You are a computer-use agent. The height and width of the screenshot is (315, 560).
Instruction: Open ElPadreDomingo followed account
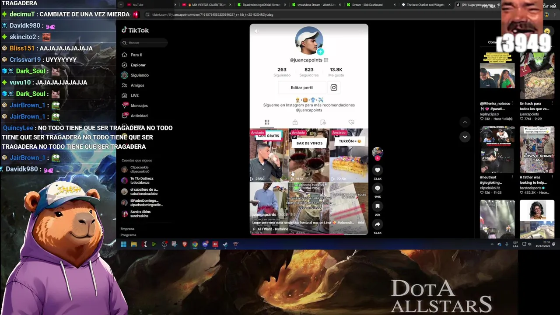[142, 203]
